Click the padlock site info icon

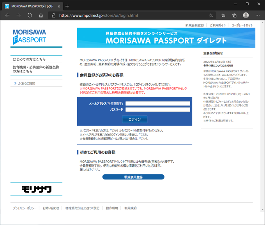pyautogui.click(x=53, y=15)
